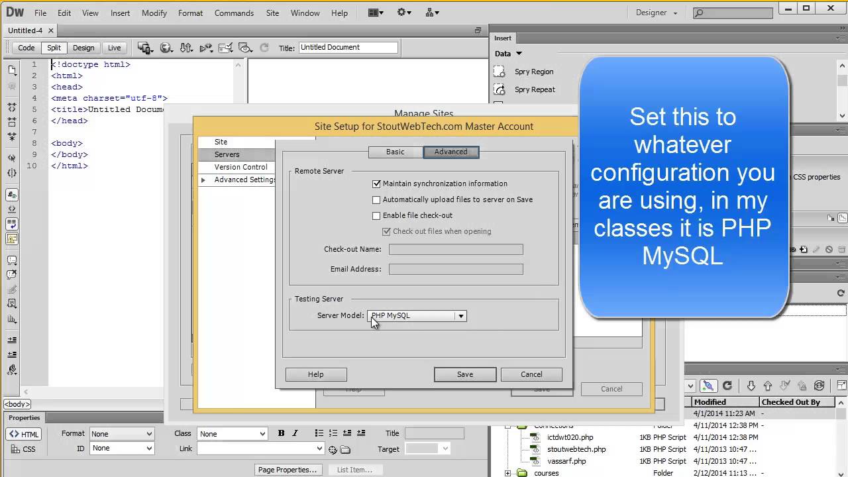Select the Advanced tab
Image resolution: width=848 pixels, height=477 pixels.
[x=451, y=152]
